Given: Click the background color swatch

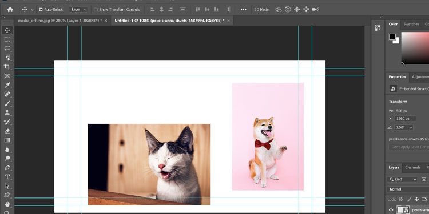Looking at the screenshot, I should 397,42.
